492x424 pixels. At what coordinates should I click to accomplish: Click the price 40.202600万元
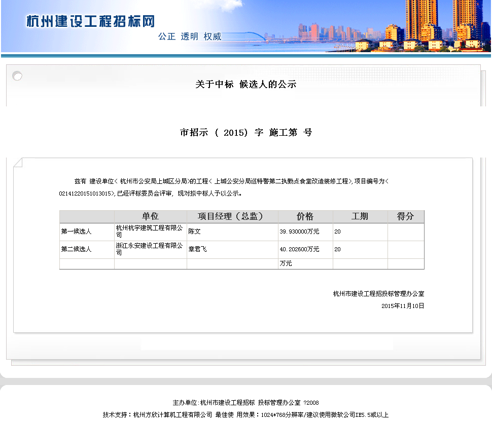299,249
